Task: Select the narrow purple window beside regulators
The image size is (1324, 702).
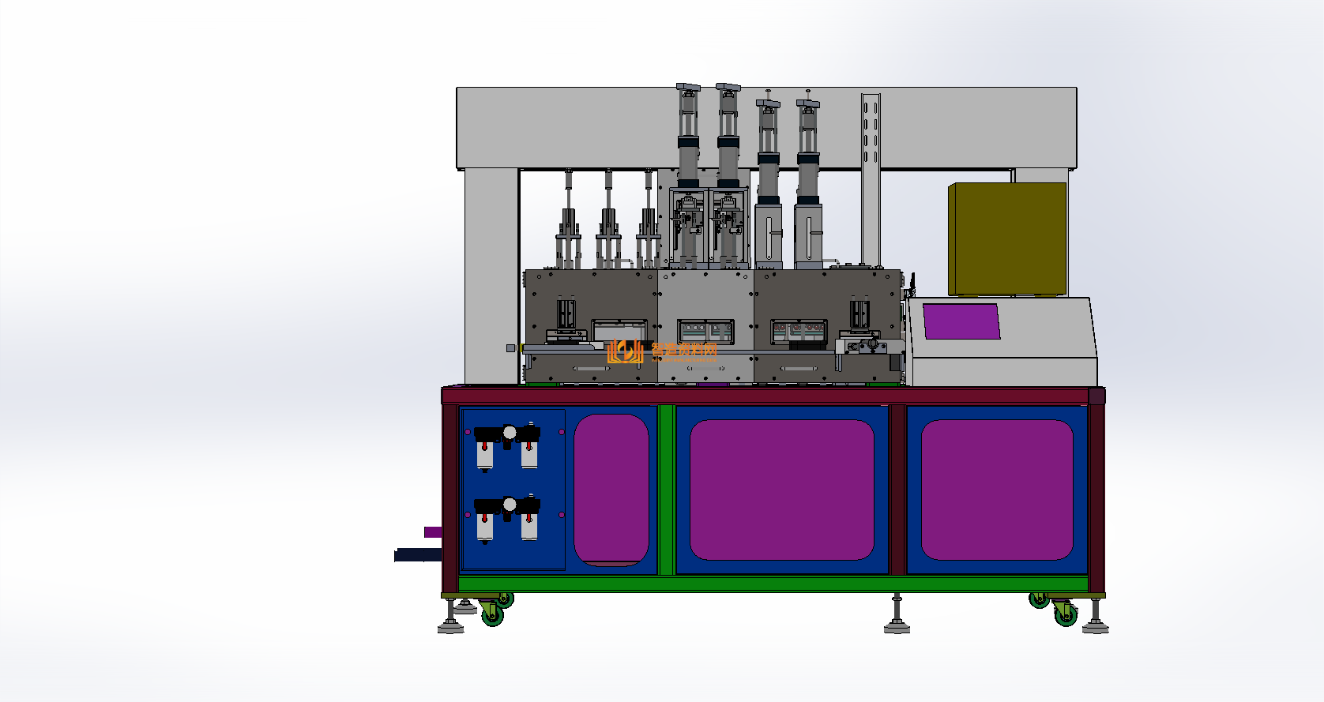Action: point(611,490)
